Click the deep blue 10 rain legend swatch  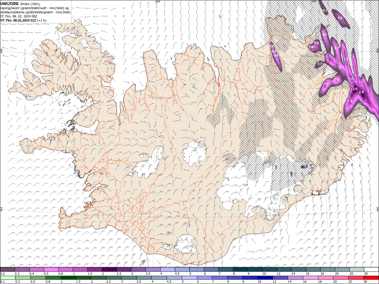[265, 278]
